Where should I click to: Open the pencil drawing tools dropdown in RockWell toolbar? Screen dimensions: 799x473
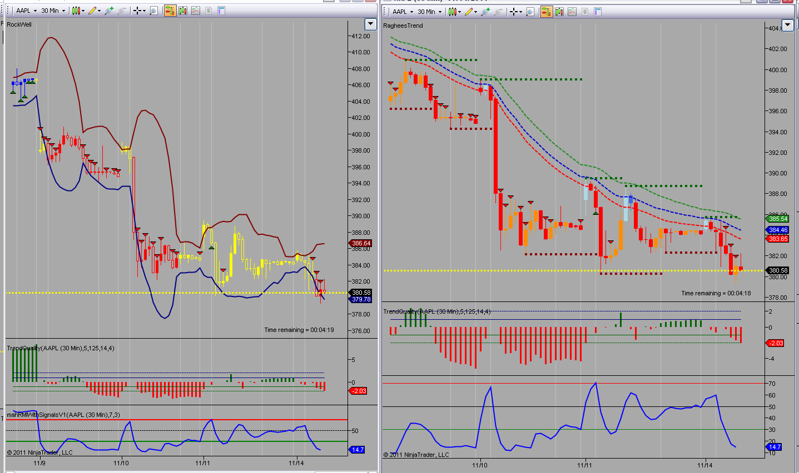[95, 11]
